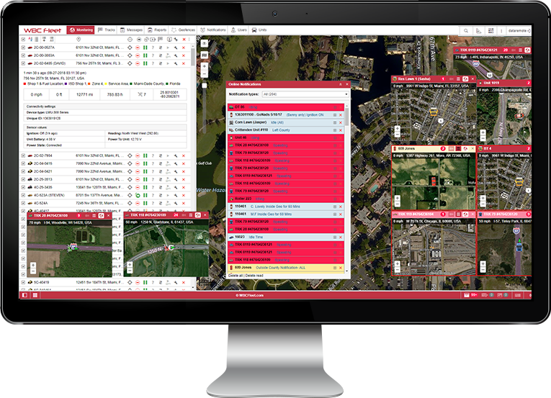Remove unit 2C-00-3003A with red X

184,55
